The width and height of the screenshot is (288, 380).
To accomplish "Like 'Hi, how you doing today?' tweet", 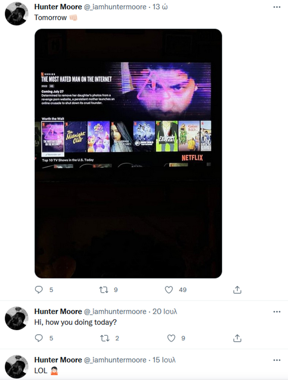I will pyautogui.click(x=171, y=338).
